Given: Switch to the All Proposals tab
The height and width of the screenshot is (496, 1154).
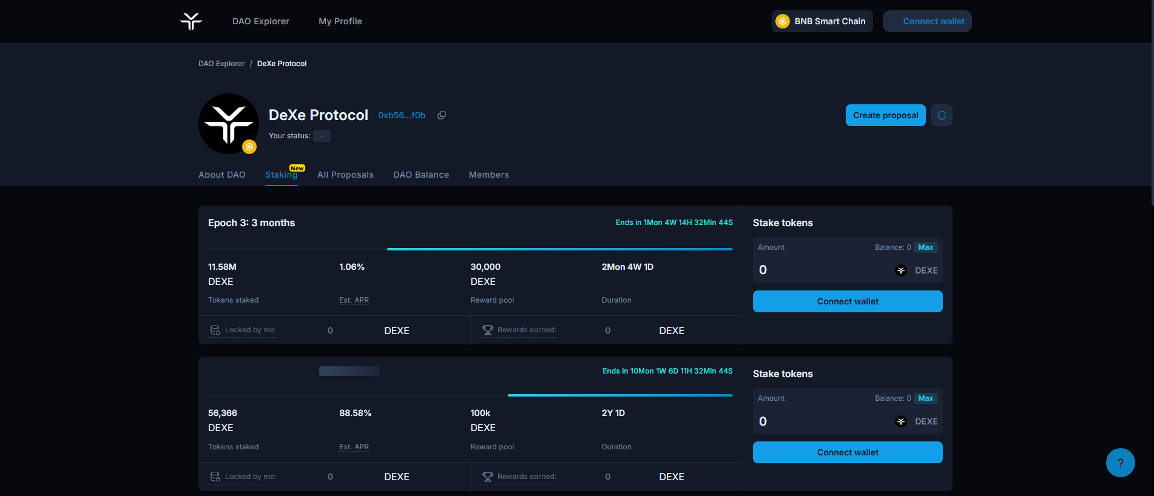Looking at the screenshot, I should (x=345, y=175).
